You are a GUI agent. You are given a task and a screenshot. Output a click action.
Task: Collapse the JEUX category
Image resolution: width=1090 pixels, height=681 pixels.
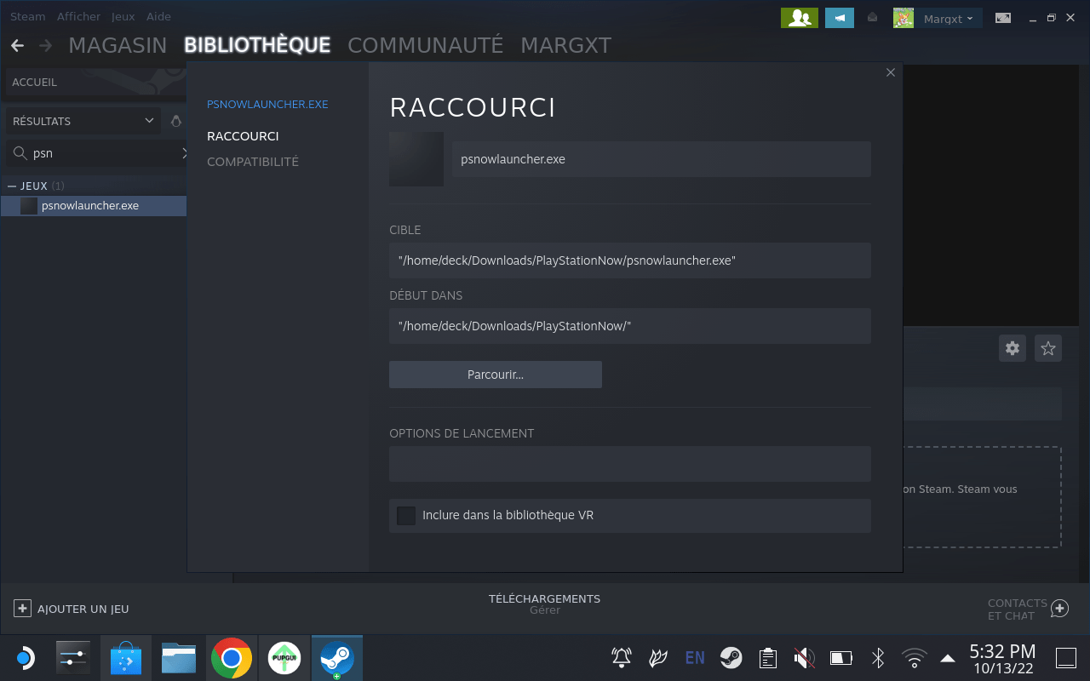click(12, 186)
